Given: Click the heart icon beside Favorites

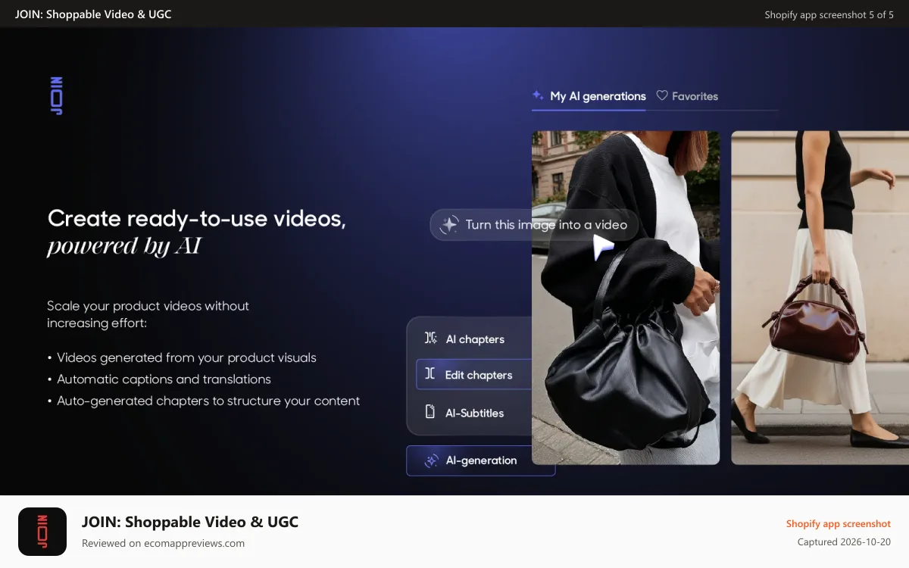Looking at the screenshot, I should [x=662, y=95].
